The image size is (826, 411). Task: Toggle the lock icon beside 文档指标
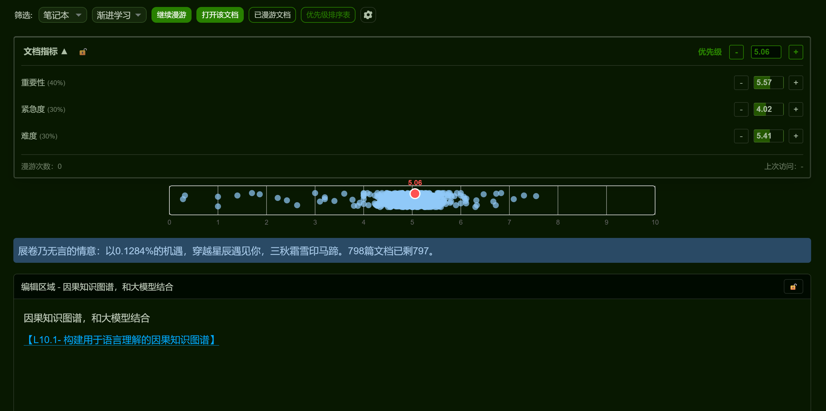click(x=83, y=52)
